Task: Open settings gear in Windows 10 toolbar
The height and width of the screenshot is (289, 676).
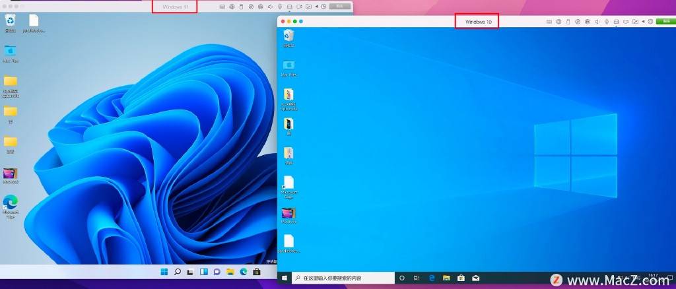Action: click(x=650, y=22)
